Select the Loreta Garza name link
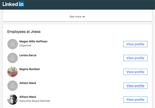 click(28, 55)
